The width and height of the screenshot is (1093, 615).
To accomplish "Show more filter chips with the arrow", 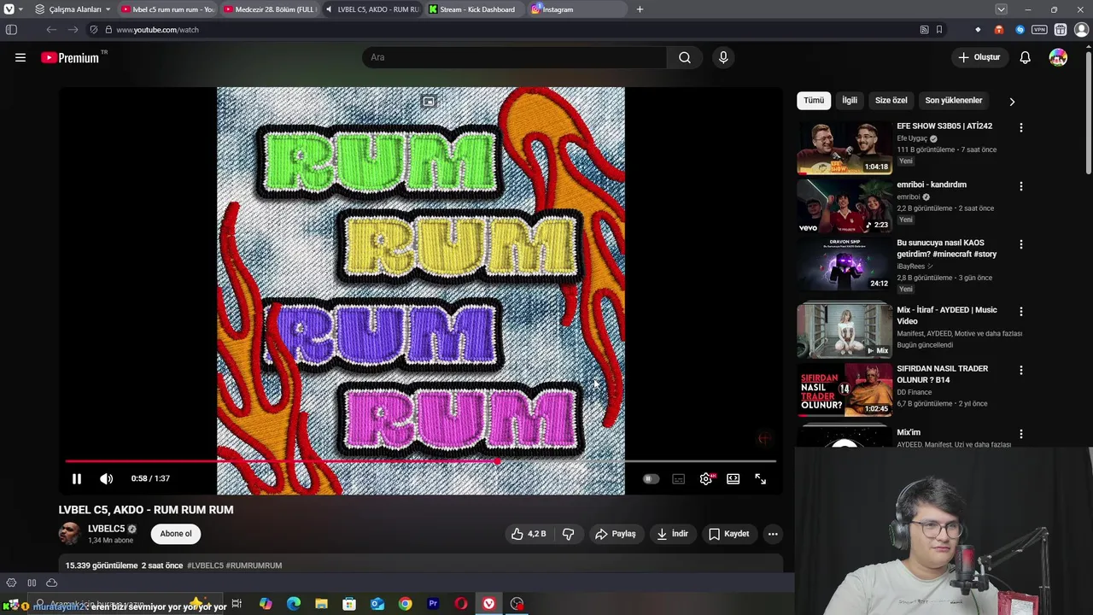I will 1012,101.
